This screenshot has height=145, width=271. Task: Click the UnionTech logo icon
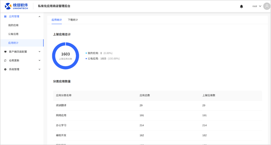click(x=8, y=6)
